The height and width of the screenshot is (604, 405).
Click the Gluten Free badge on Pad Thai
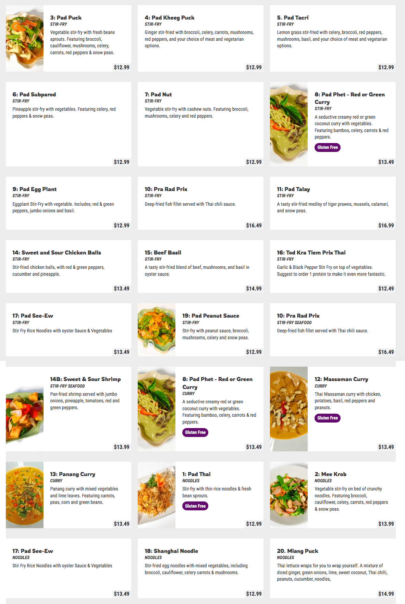tap(195, 506)
